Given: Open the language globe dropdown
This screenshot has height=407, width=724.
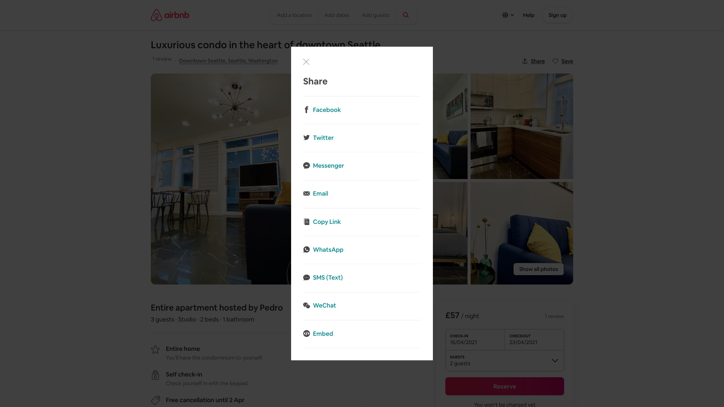Looking at the screenshot, I should point(508,15).
